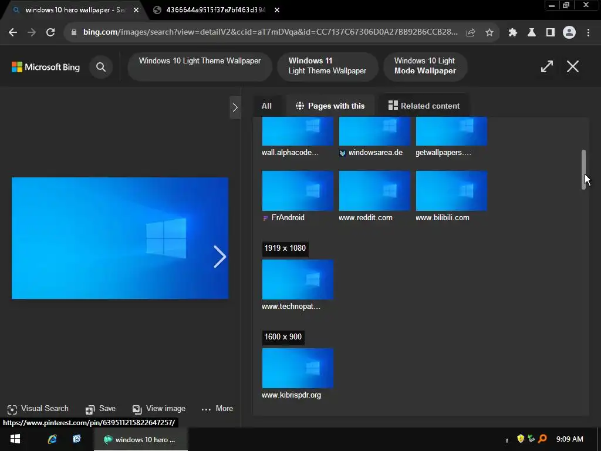Image resolution: width=601 pixels, height=451 pixels.
Task: Open www.reddit.com thumbnail result
Action: click(x=374, y=191)
